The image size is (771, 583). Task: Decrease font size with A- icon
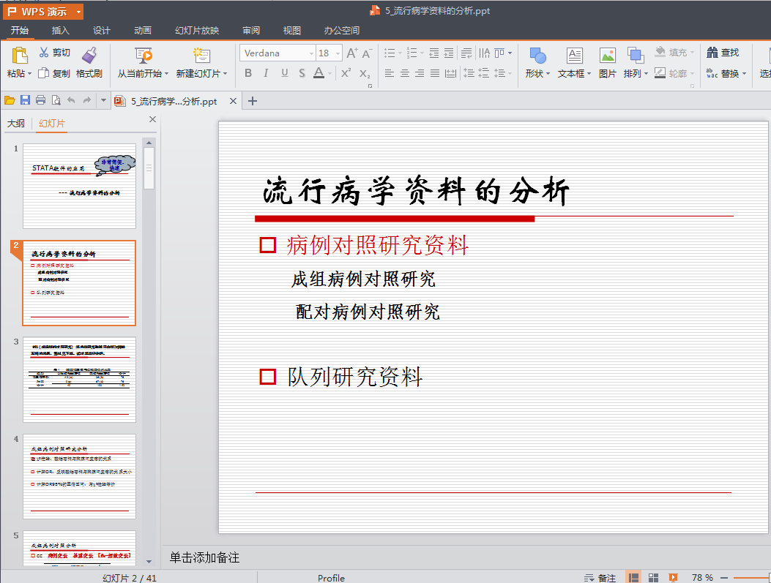click(367, 53)
